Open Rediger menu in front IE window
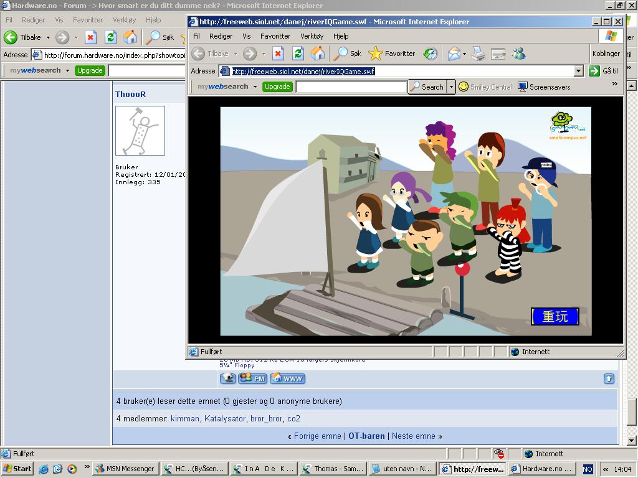 (x=221, y=36)
